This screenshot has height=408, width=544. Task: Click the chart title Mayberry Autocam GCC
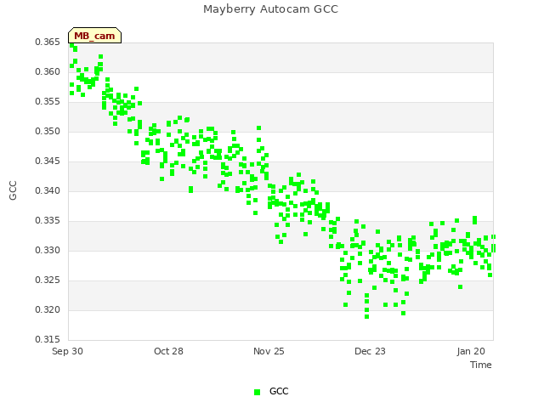270,9
